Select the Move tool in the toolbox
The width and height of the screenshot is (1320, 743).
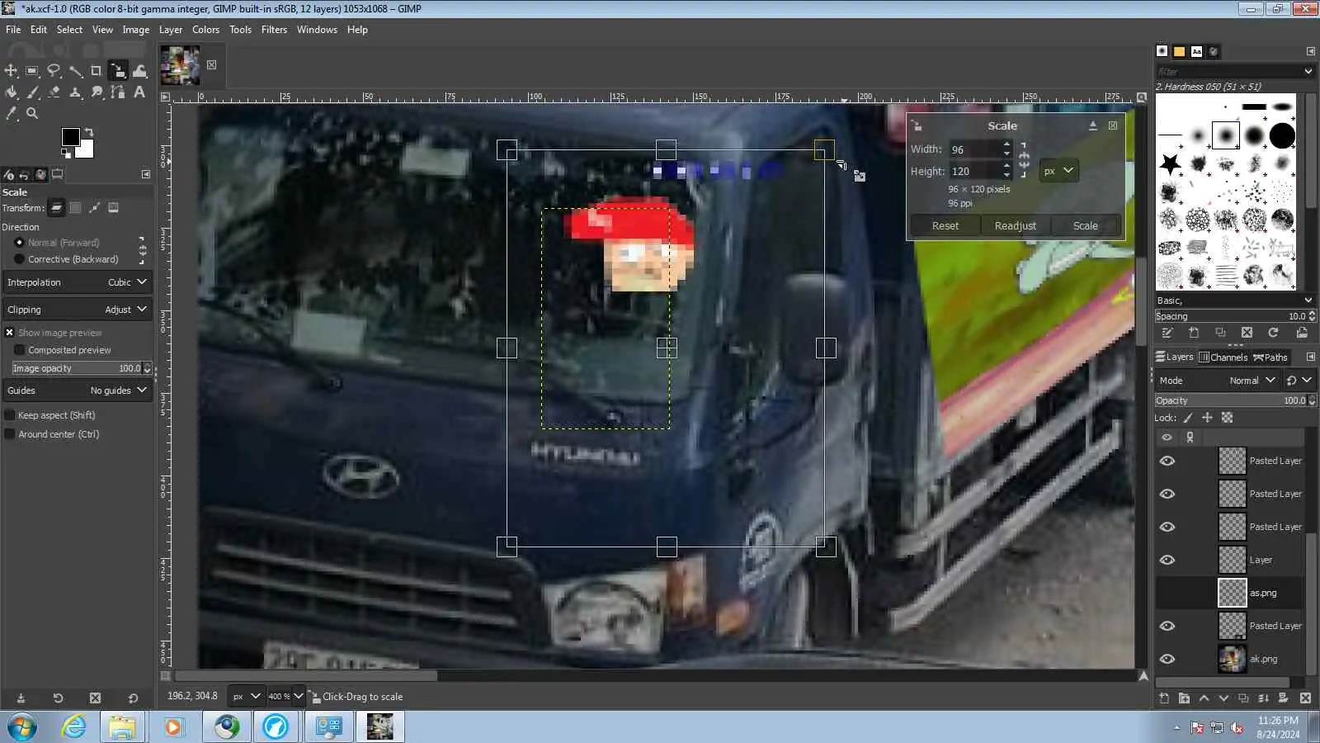pos(11,71)
